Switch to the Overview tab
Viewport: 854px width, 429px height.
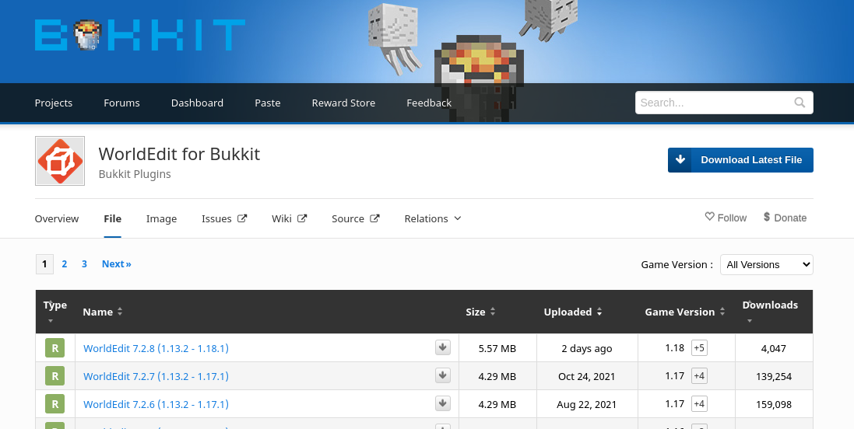tap(57, 218)
